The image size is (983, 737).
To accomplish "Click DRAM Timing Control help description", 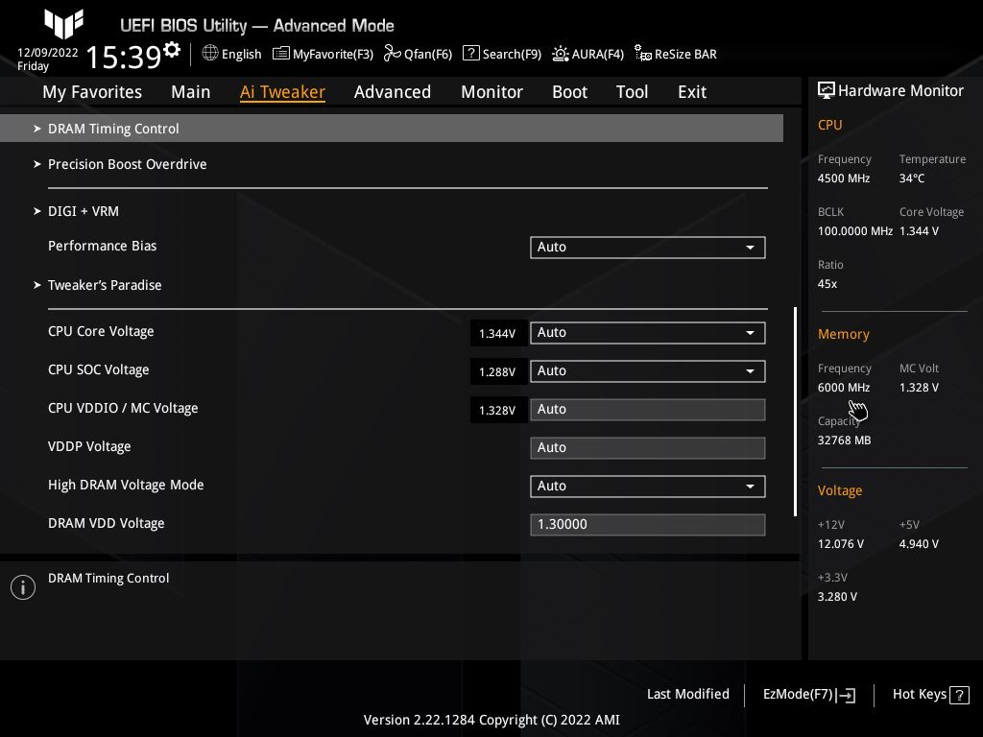I will 108,578.
